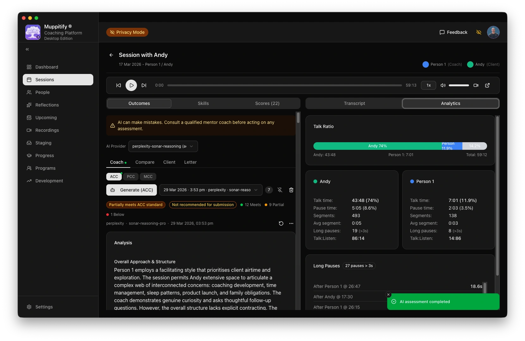This screenshot has width=525, height=341.
Task: Open player in pop-out window icon
Action: tap(487, 85)
